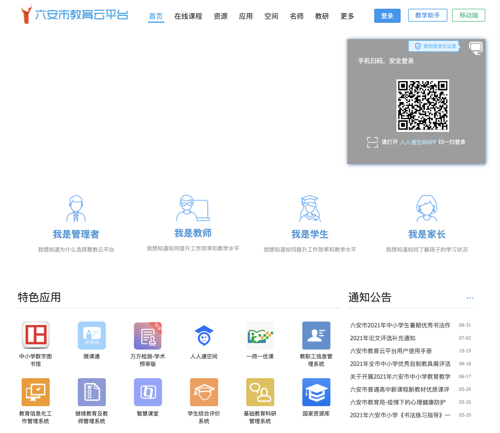
Task: Click the 人人通空间 app icon
Action: click(204, 335)
